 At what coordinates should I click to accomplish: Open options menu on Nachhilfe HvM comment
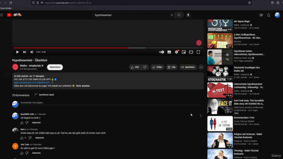[x=201, y=116]
